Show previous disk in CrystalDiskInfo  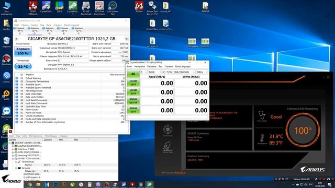(x=16, y=39)
